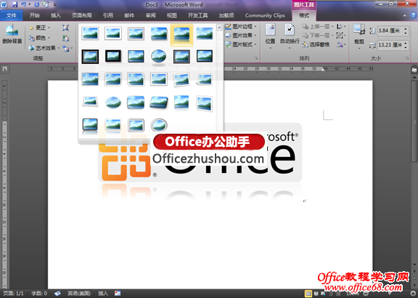
Task: Open the Align objects dropdown in 排列
Action: tap(341, 26)
